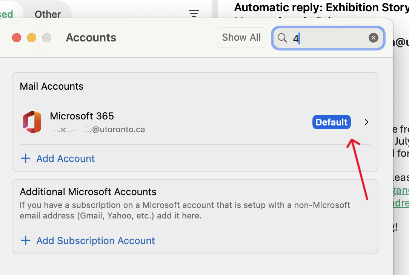Switch to the Focused inbox tab
This screenshot has width=409, height=275.
tap(7, 14)
